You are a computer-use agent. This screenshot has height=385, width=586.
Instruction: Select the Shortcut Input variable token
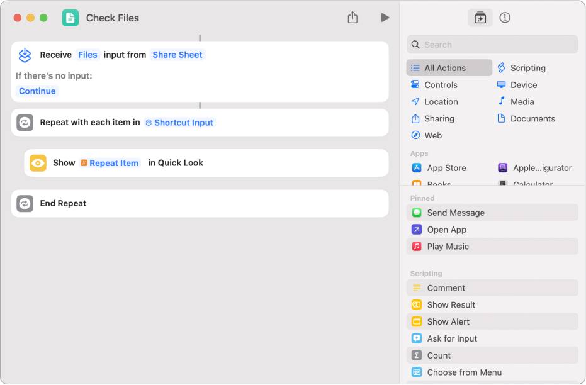(x=180, y=123)
